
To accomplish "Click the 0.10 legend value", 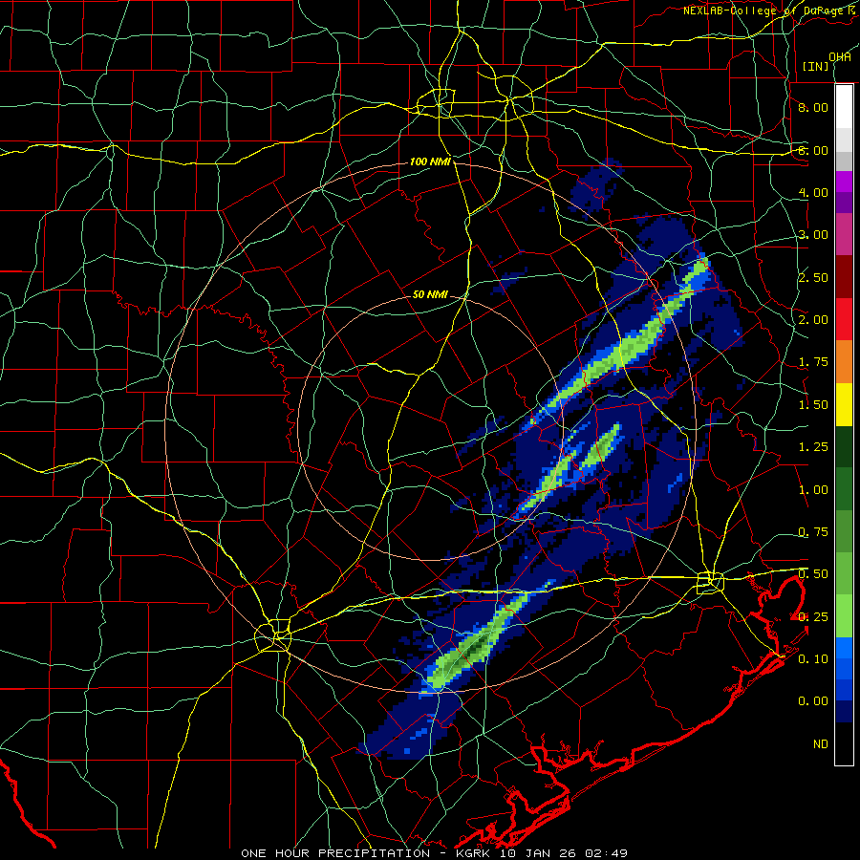I will click(813, 659).
